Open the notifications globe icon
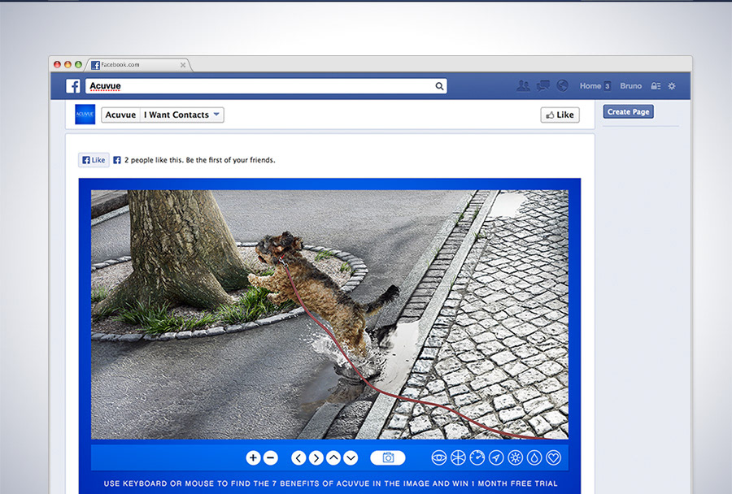The height and width of the screenshot is (494, 732). (563, 86)
